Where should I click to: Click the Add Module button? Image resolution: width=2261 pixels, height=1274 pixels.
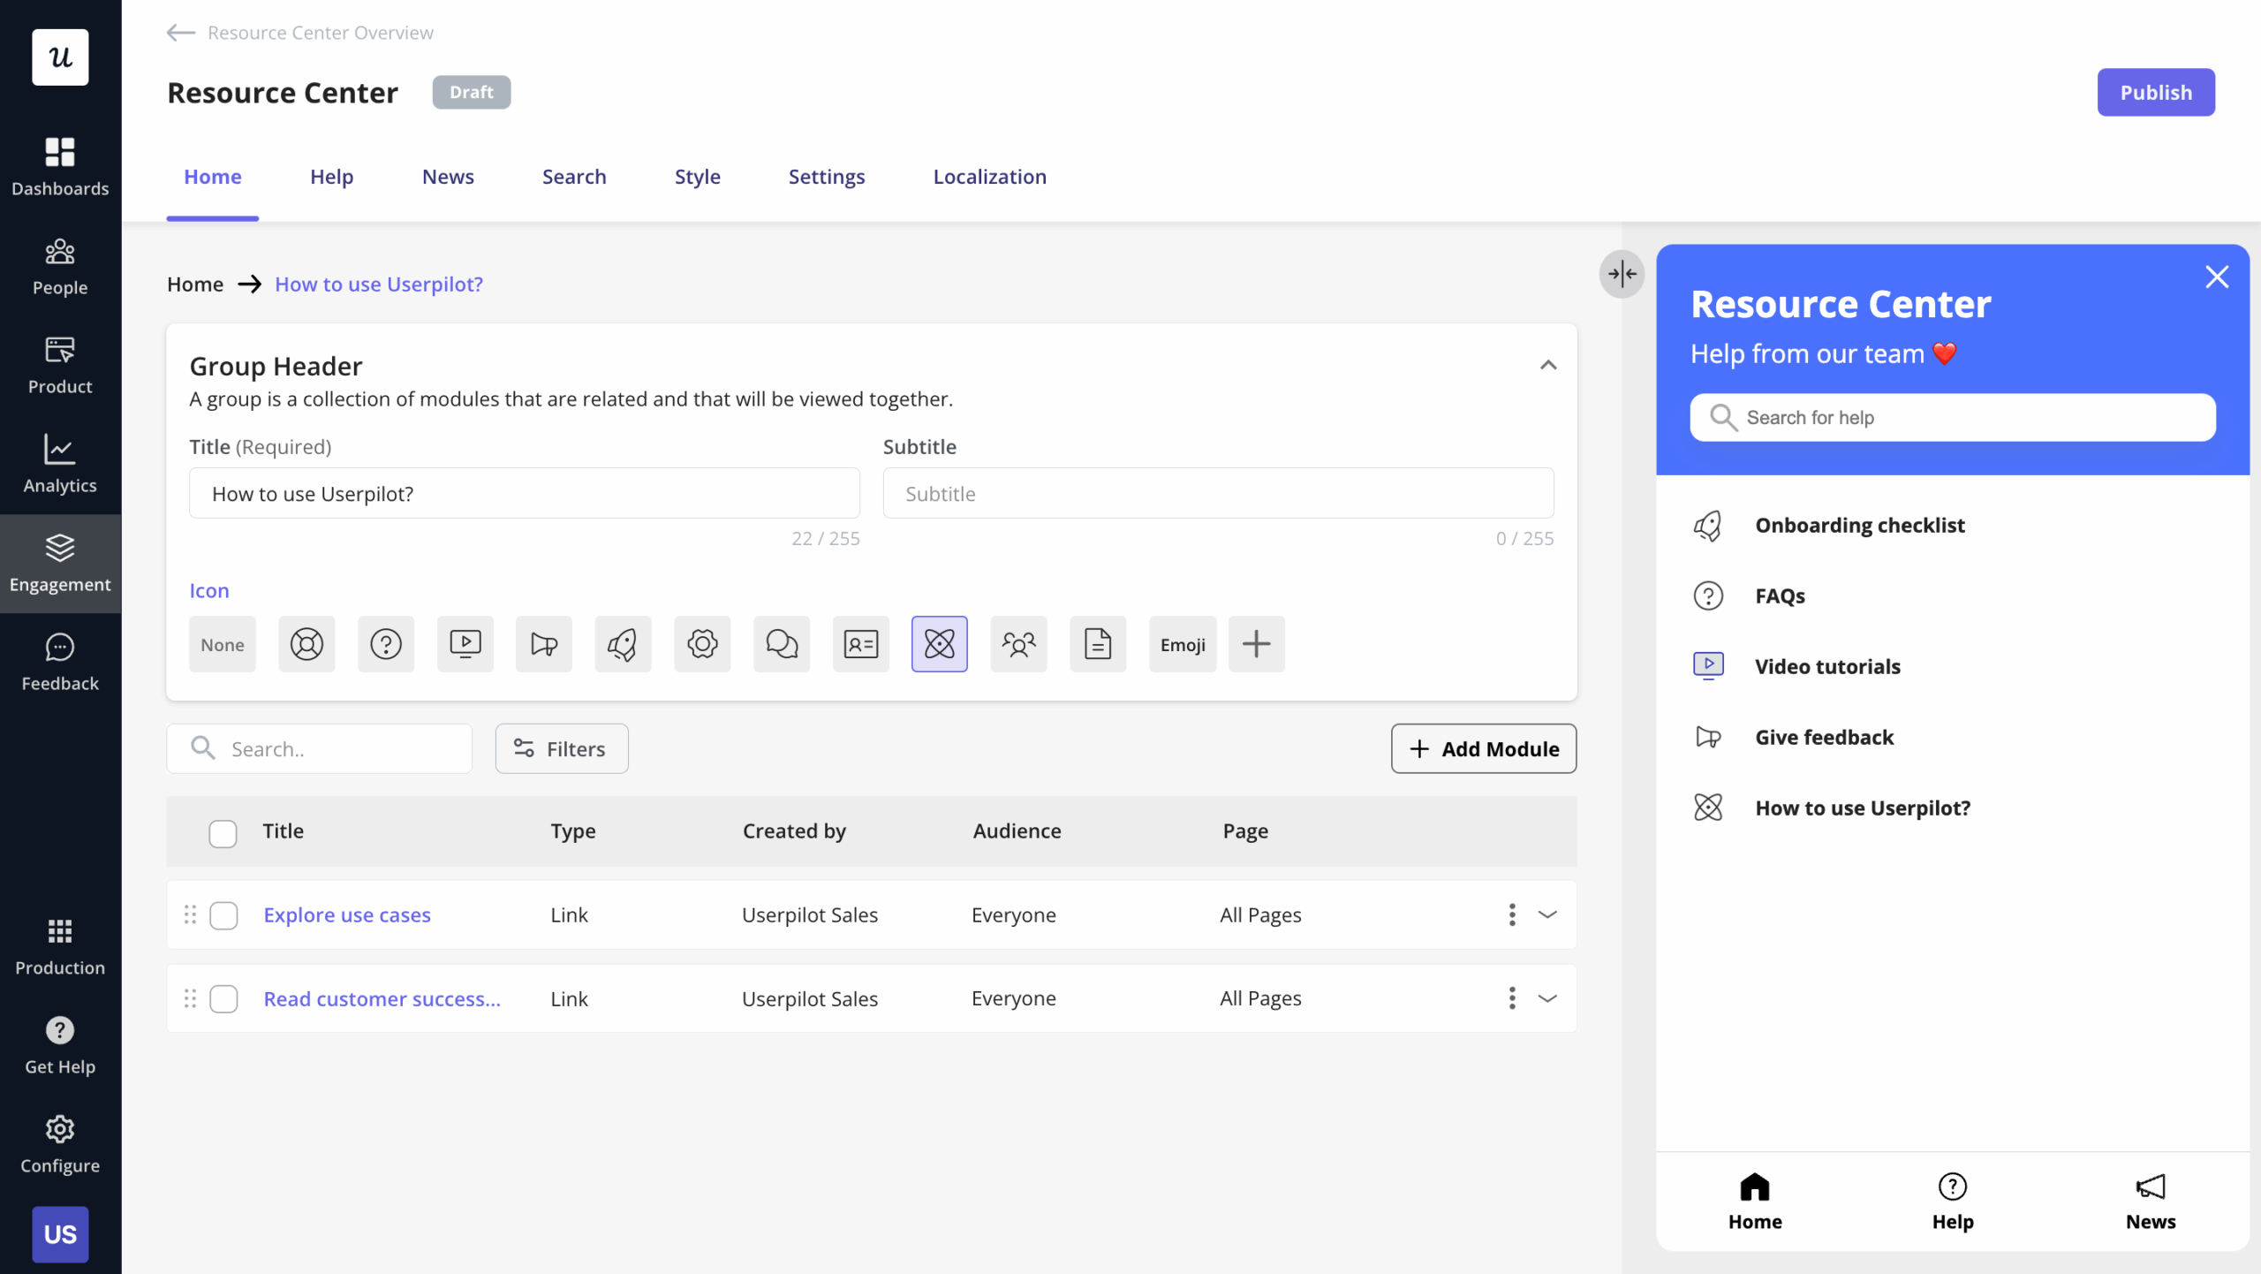1483,748
